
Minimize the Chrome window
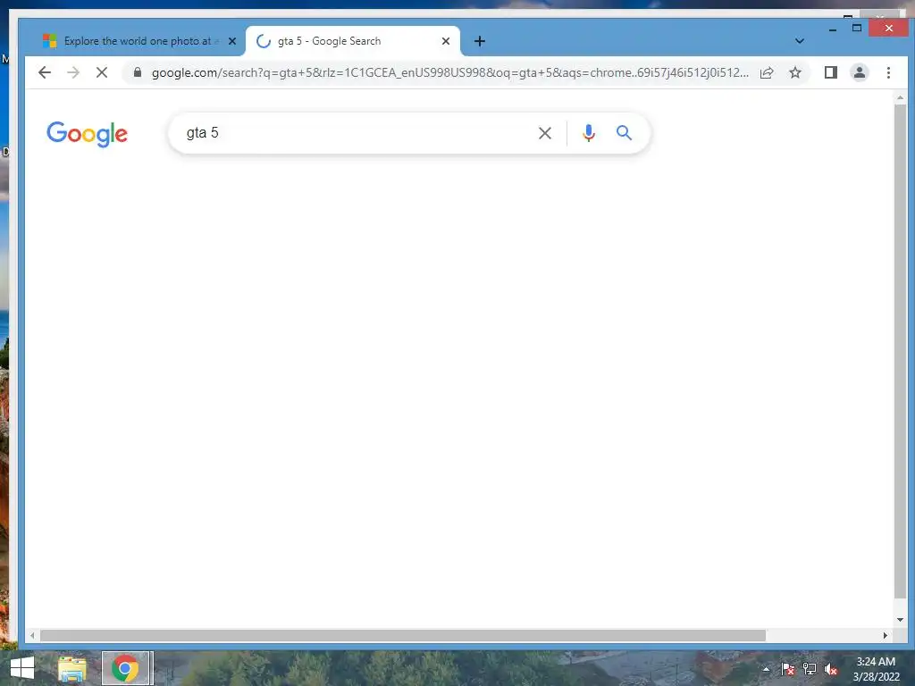pos(833,29)
